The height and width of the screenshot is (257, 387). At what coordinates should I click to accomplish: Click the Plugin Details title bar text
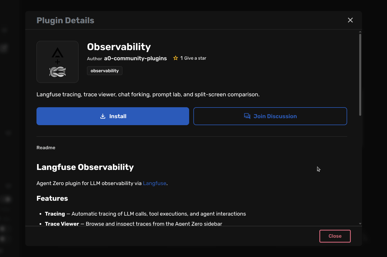click(x=65, y=20)
